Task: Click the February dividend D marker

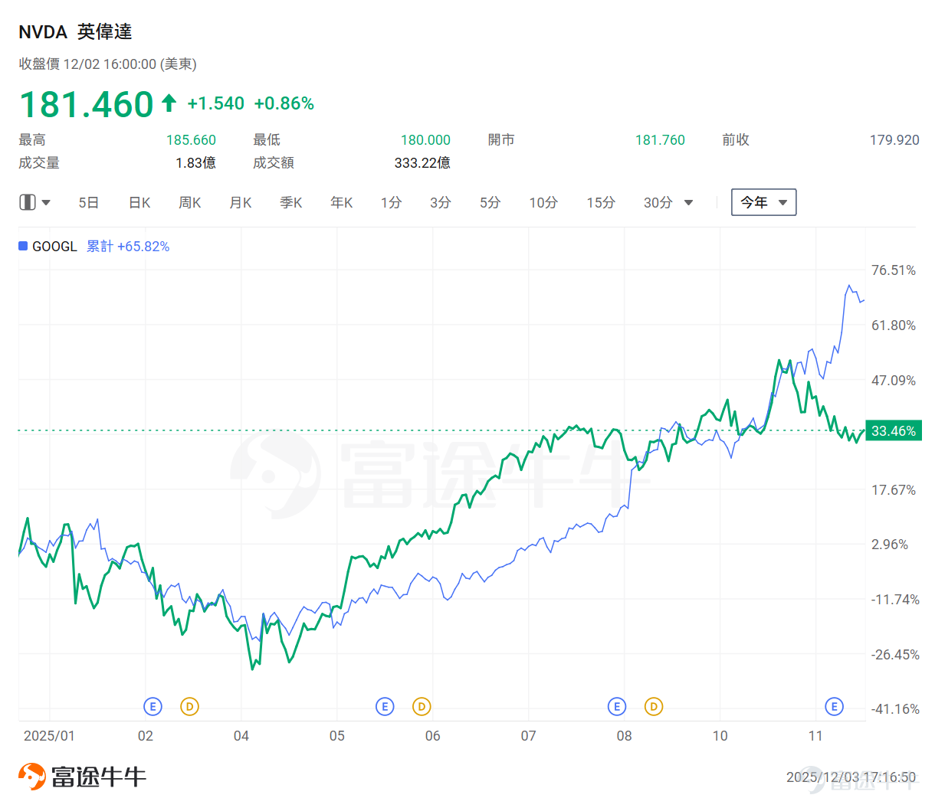Action: coord(189,706)
